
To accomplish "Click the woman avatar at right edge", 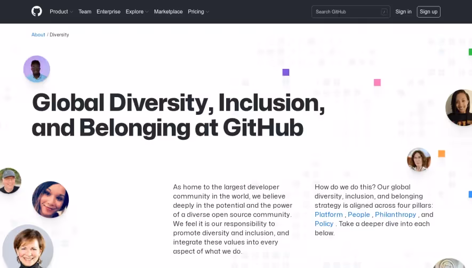I will click(x=459, y=107).
